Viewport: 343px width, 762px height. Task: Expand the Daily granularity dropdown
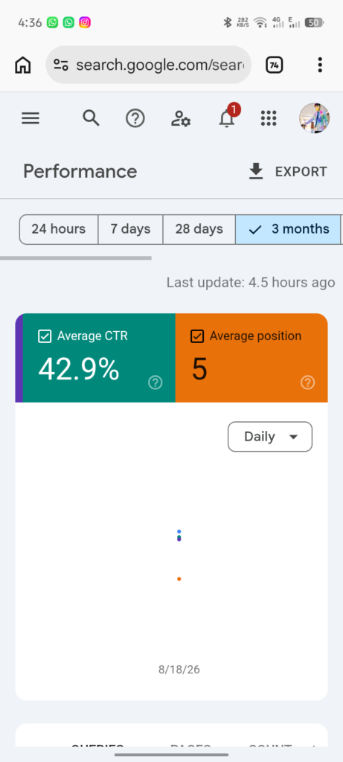coord(270,436)
